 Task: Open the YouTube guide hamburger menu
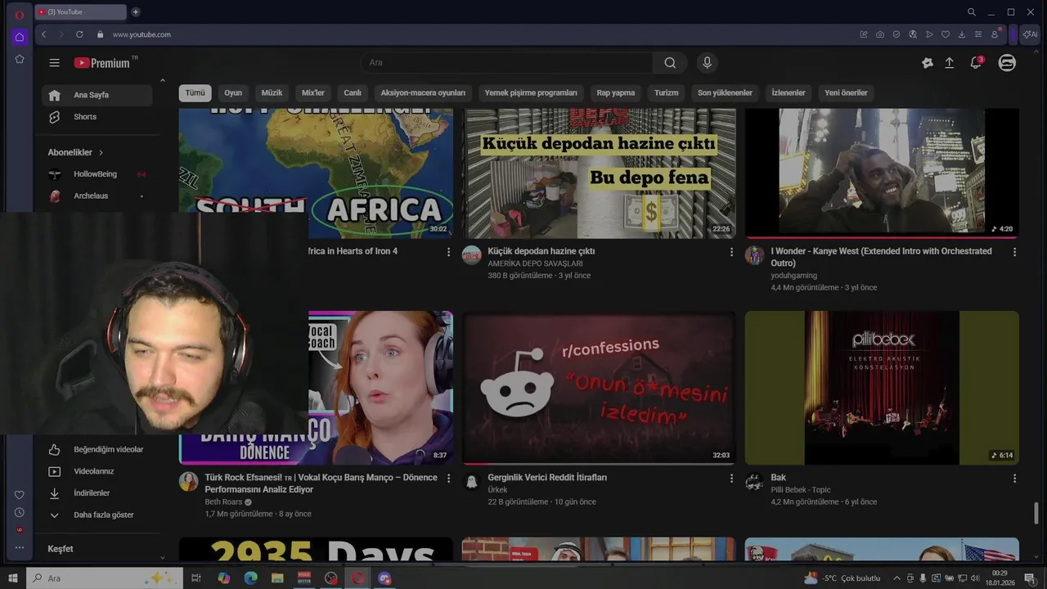click(x=54, y=63)
